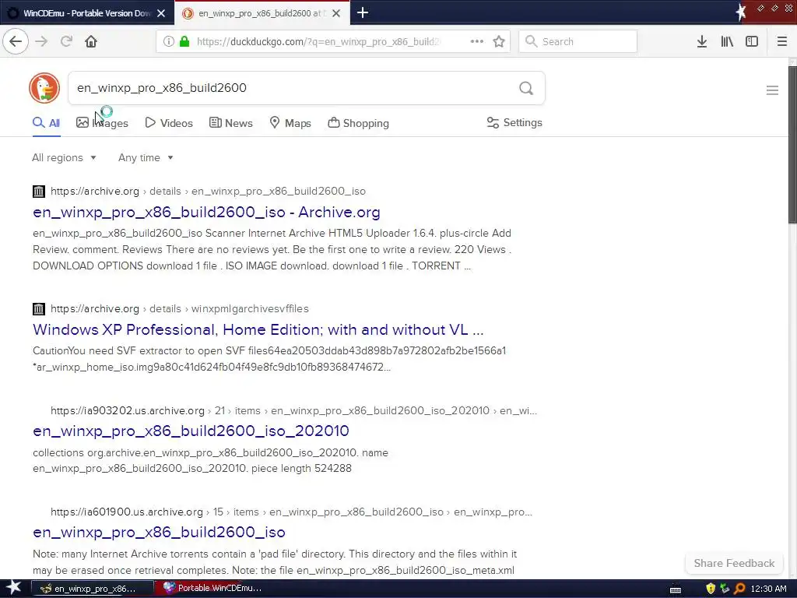Image resolution: width=797 pixels, height=598 pixels.
Task: Reload the current page
Action: click(66, 41)
